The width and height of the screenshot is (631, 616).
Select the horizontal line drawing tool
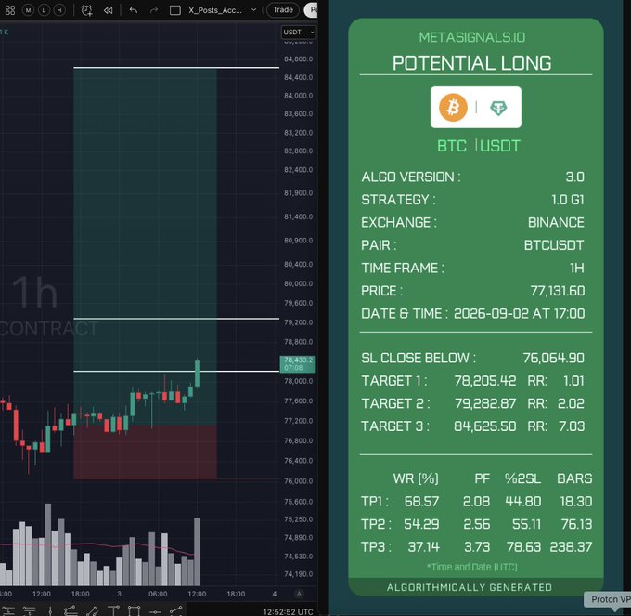pos(8,610)
